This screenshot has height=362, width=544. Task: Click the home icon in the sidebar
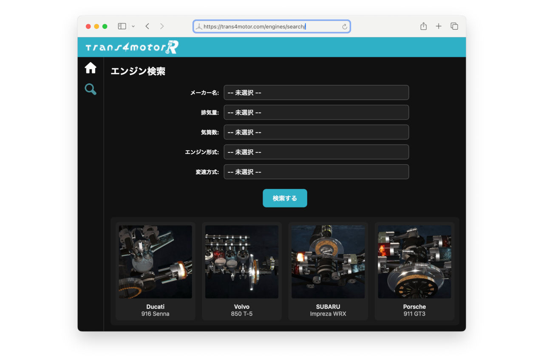(x=90, y=67)
